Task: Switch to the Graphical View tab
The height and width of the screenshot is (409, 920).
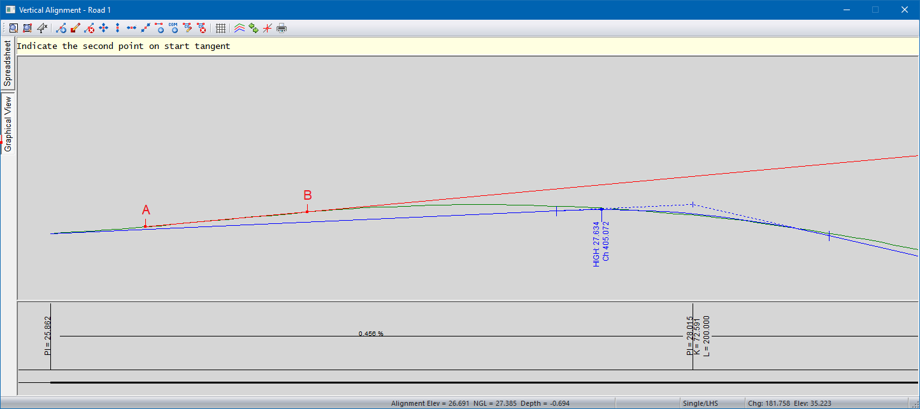Action: point(8,124)
